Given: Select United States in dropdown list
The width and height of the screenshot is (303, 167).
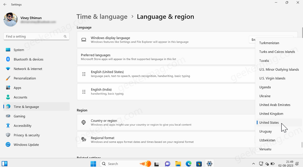Looking at the screenshot, I should 269,123.
